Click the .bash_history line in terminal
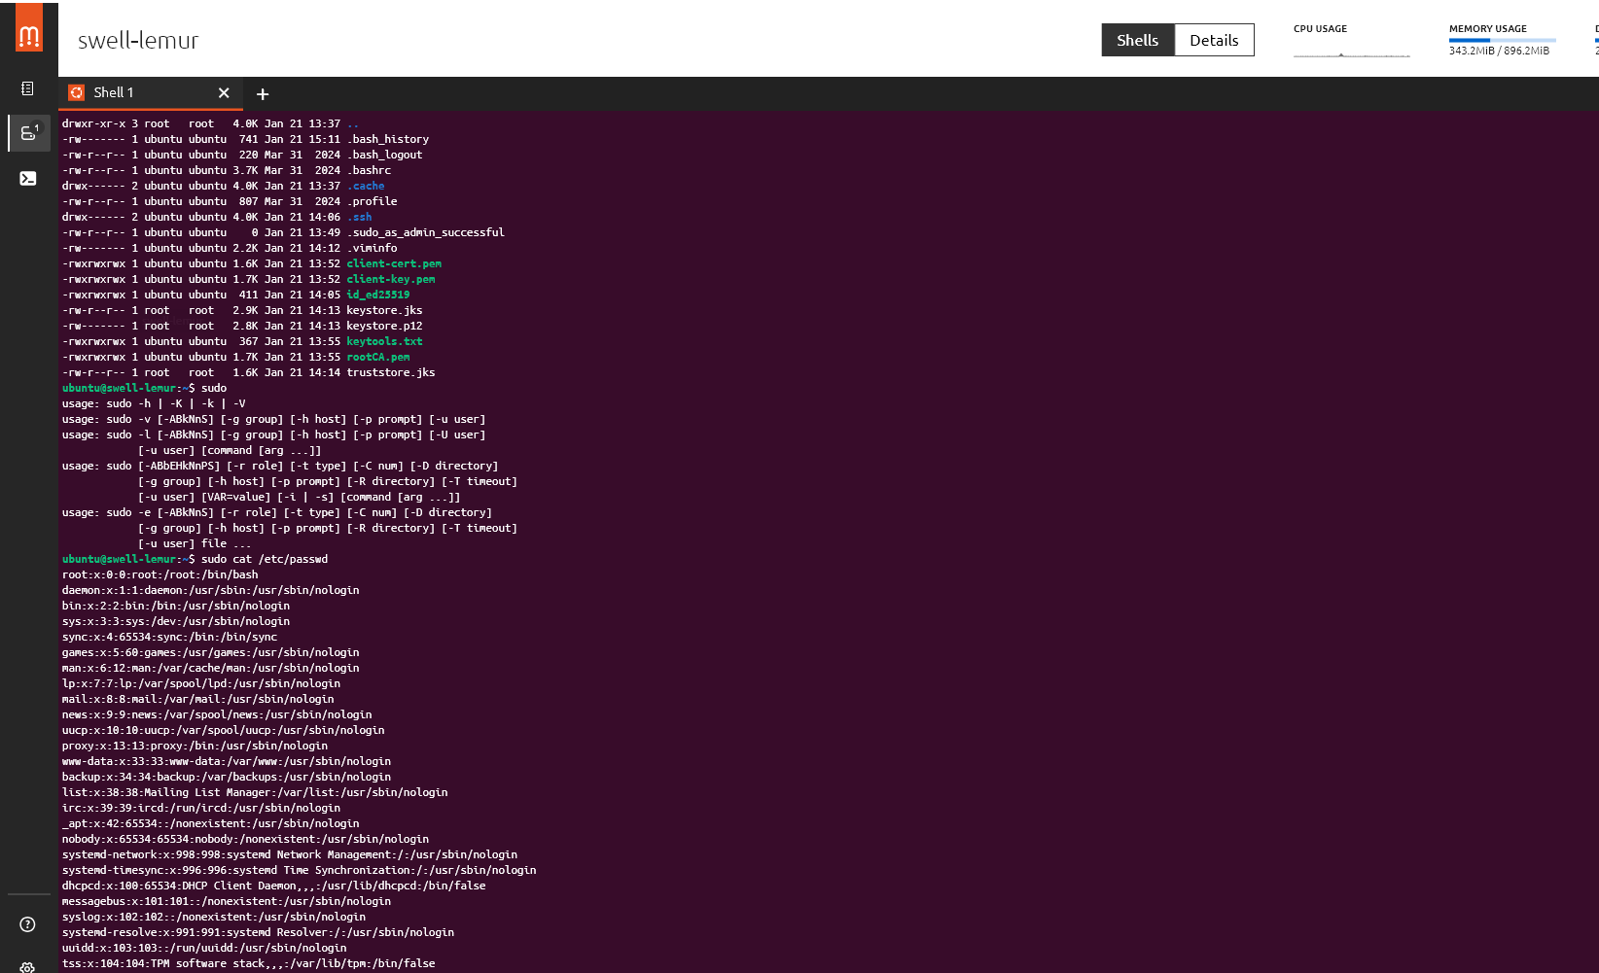This screenshot has width=1599, height=973. click(x=245, y=139)
